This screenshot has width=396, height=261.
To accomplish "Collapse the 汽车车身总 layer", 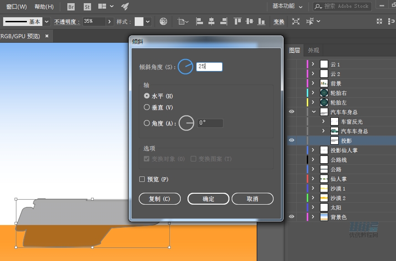I will [x=314, y=112].
